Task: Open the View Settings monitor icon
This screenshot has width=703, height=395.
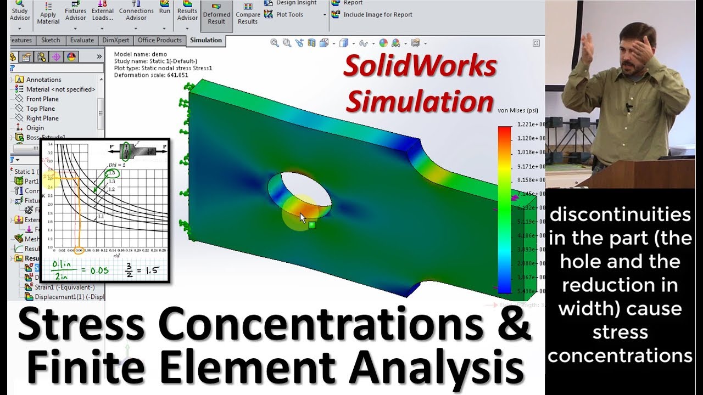Action: (x=415, y=43)
